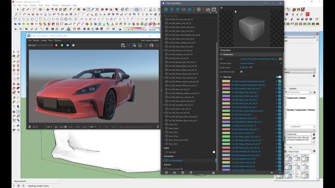Toggle checkered box on Carbon material row
The image size is (335, 188).
click(x=280, y=166)
